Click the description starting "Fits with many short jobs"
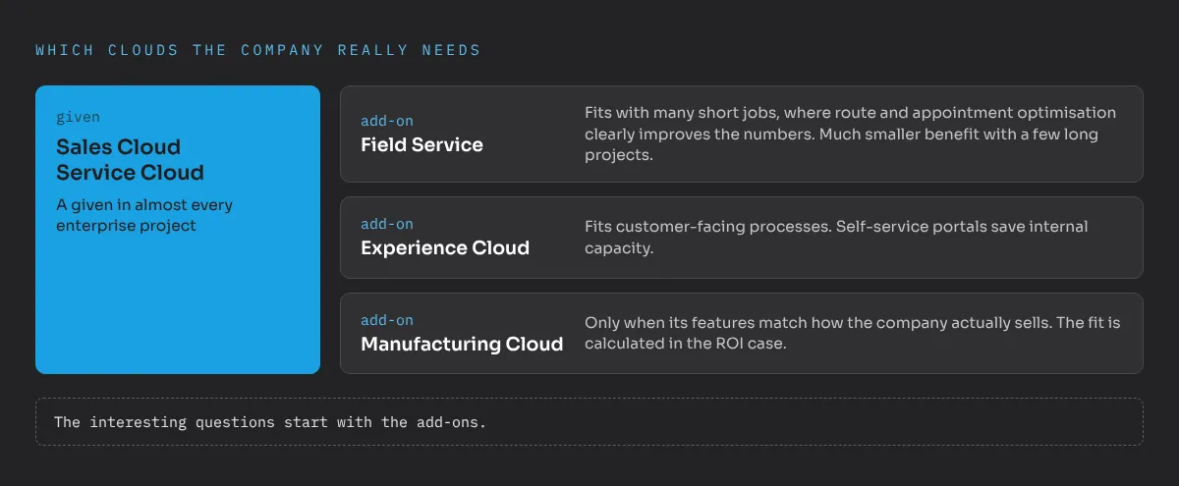 (x=850, y=134)
